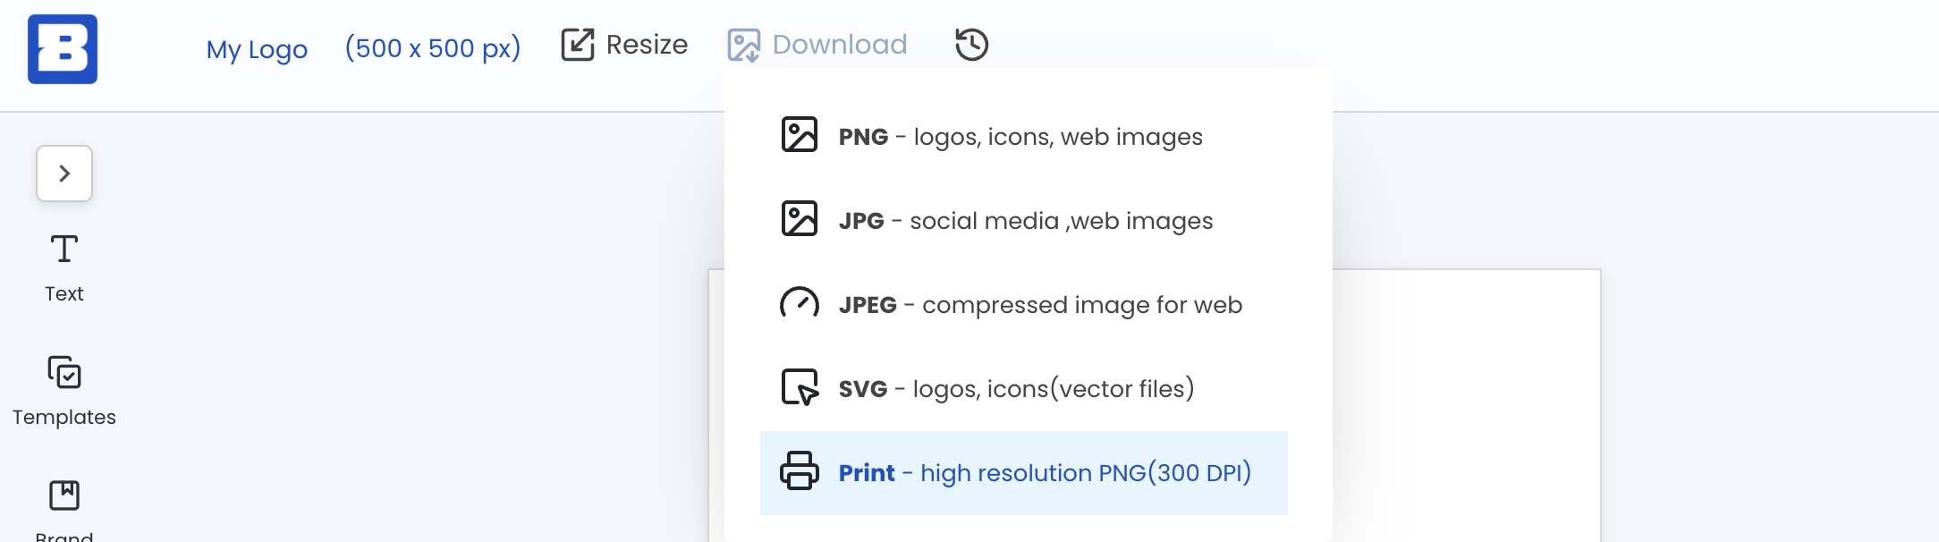Click the Resize button label
This screenshot has height=542, width=1939.
(647, 45)
